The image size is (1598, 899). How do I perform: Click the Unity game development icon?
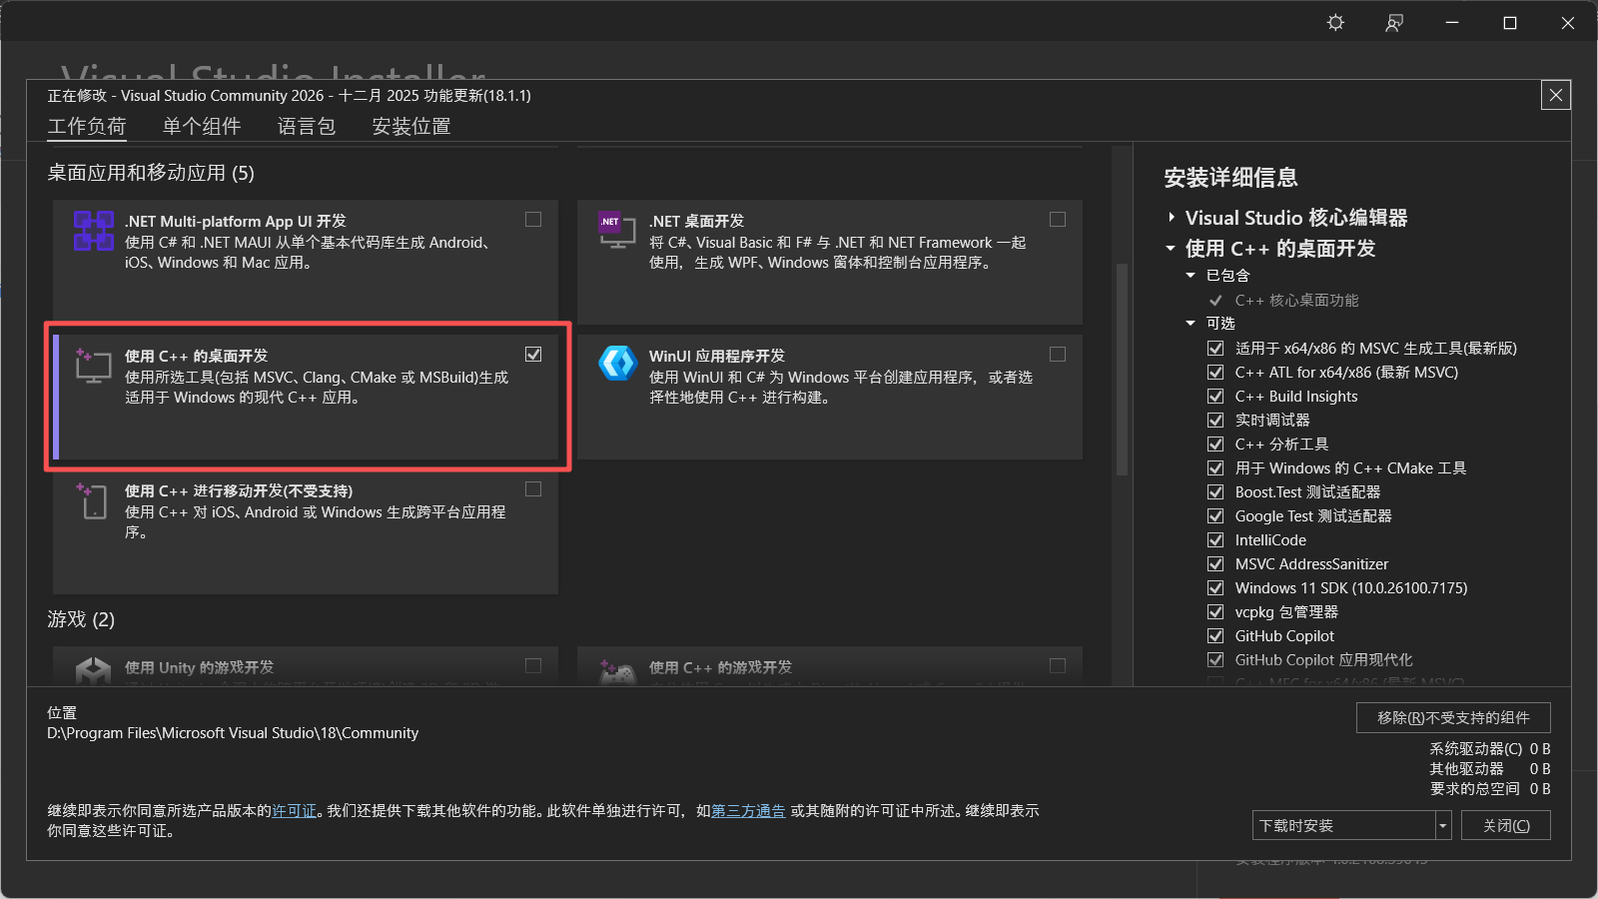point(93,670)
